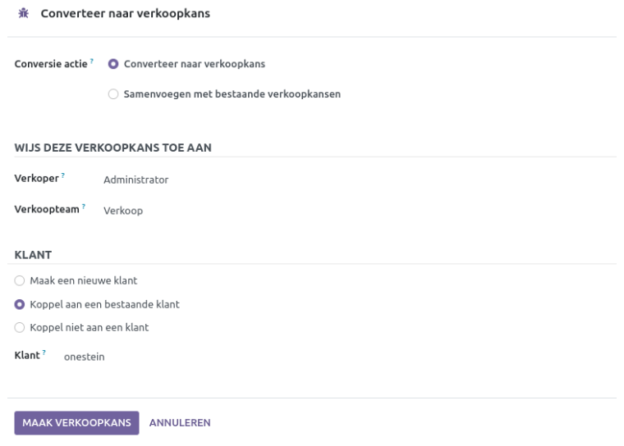Click help question mark beside Klant label
This screenshot has height=446, width=624.
pos(44,353)
